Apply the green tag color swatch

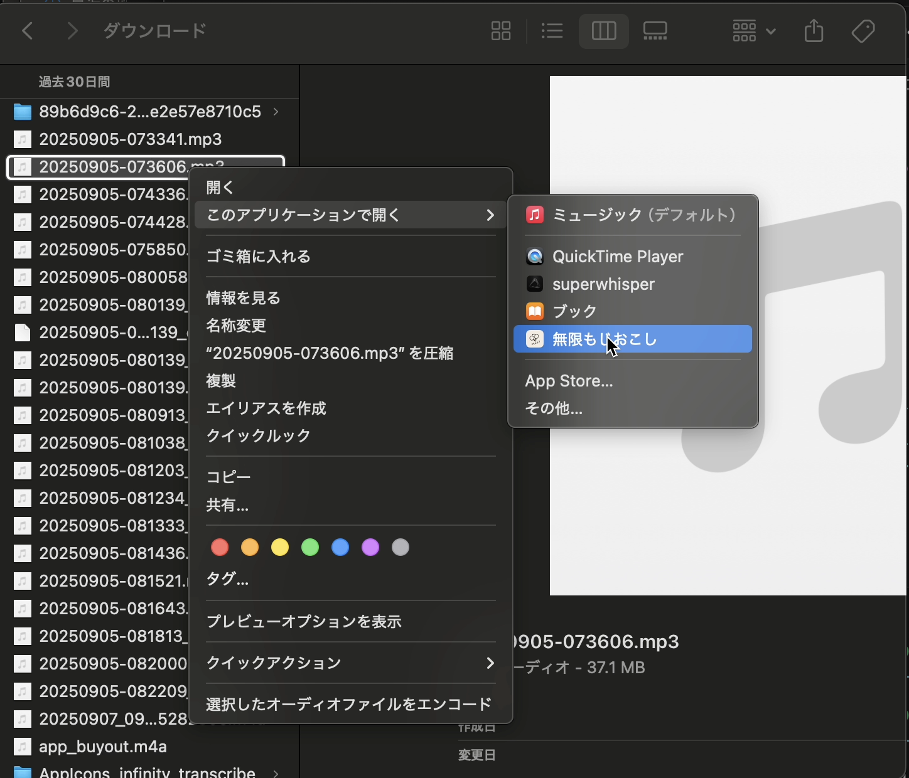(309, 547)
